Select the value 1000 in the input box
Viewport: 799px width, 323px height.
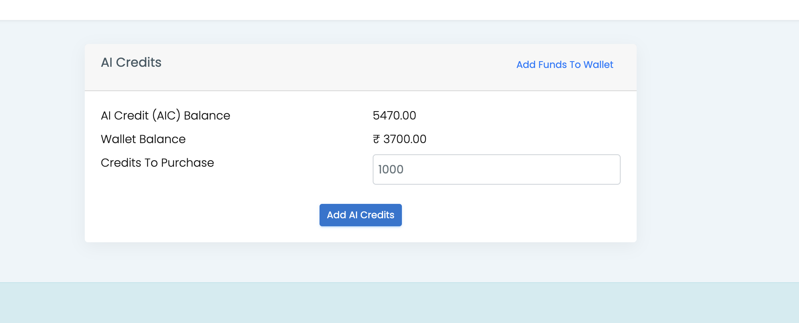tap(390, 169)
